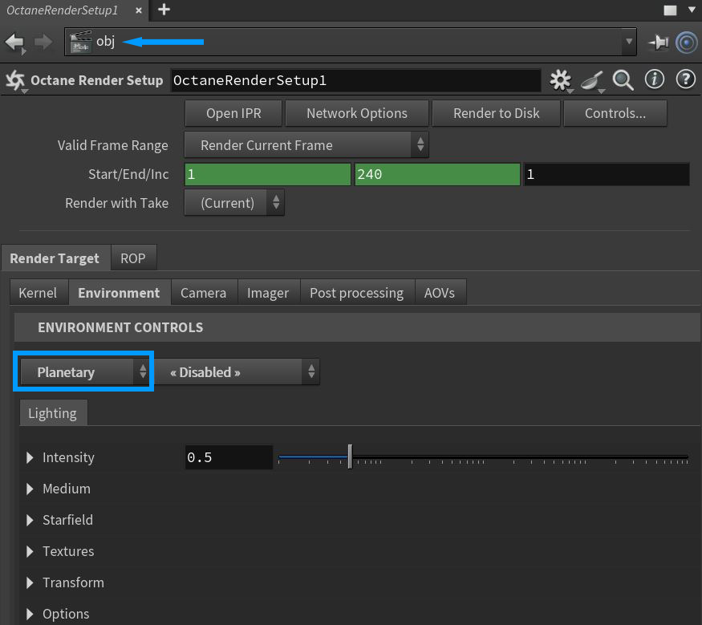Switch to the ROP tab
Image resolution: width=702 pixels, height=625 pixels.
[132, 258]
